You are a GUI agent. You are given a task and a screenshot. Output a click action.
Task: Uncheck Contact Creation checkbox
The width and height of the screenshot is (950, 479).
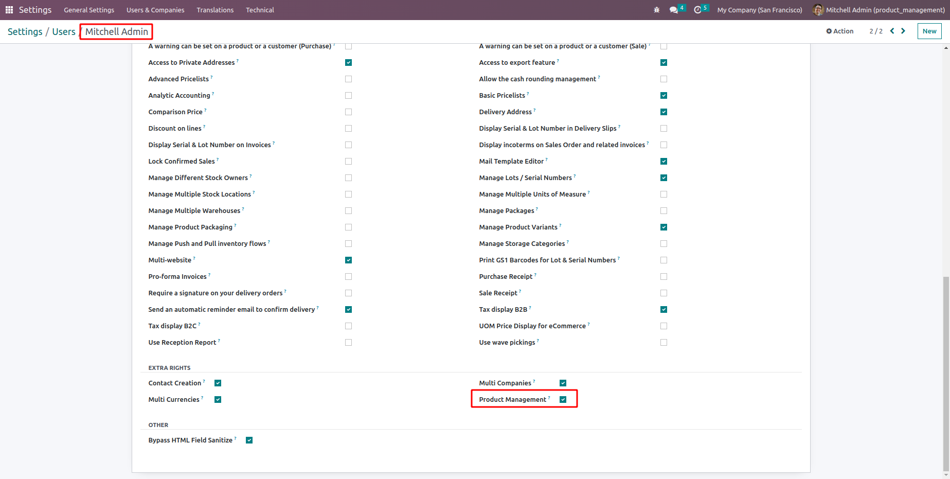218,383
